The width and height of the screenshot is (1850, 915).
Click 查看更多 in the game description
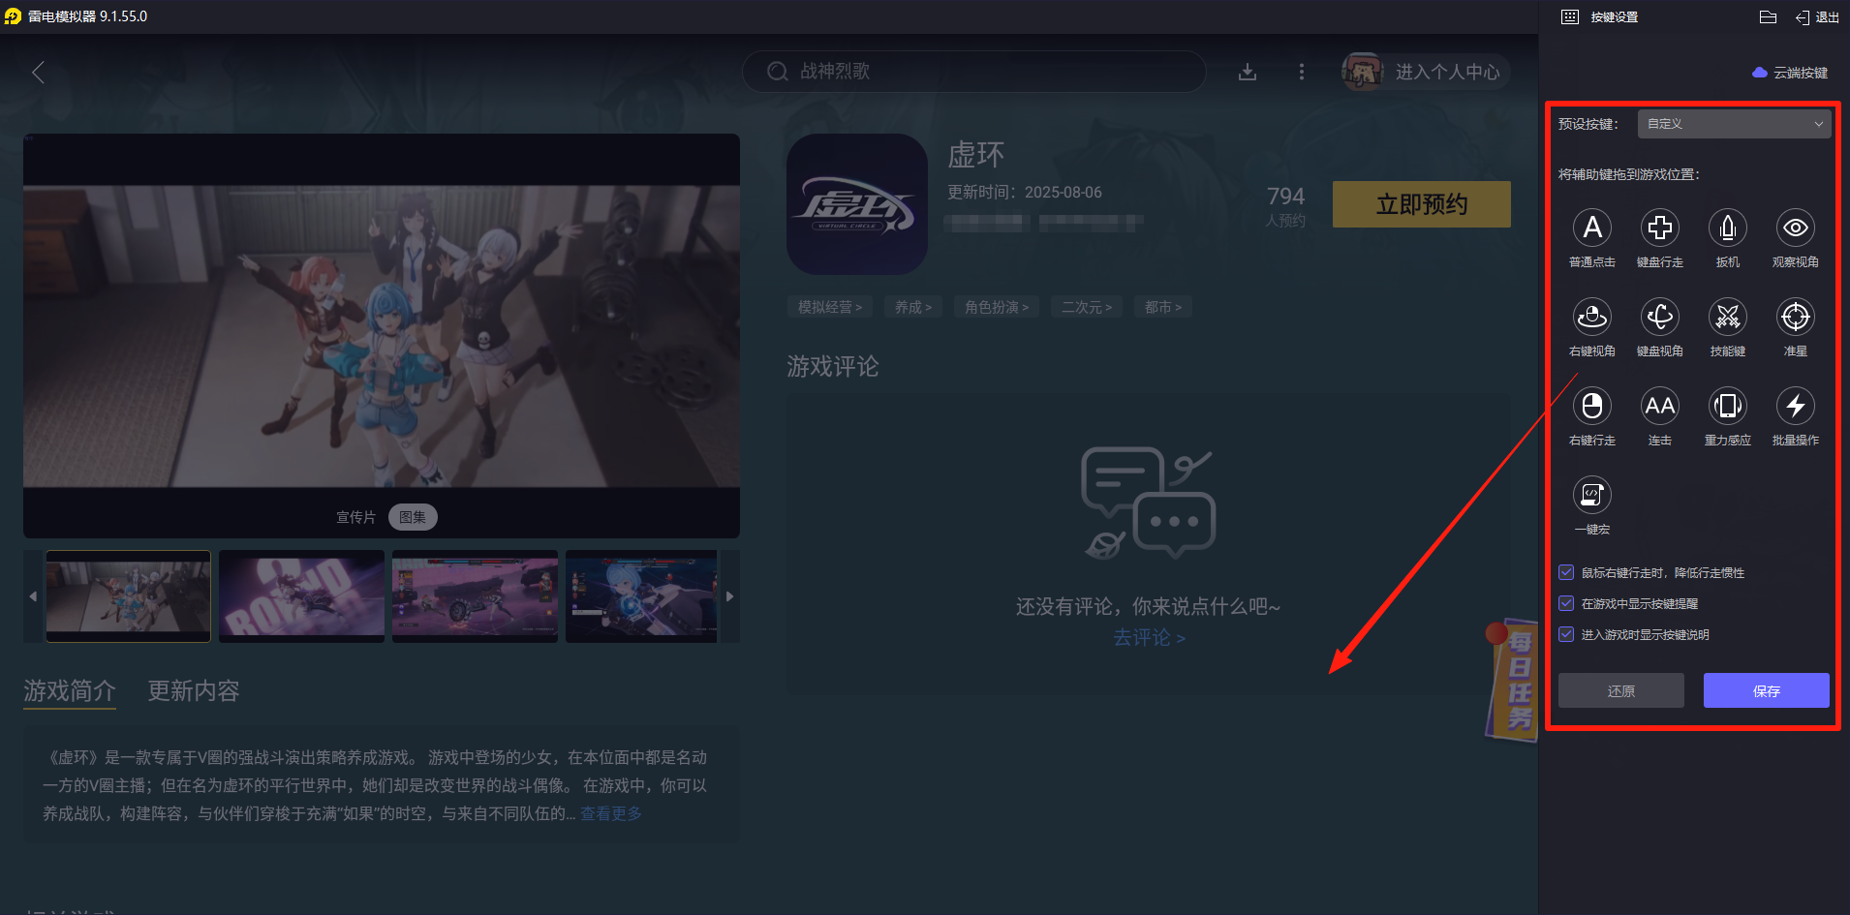point(611,813)
